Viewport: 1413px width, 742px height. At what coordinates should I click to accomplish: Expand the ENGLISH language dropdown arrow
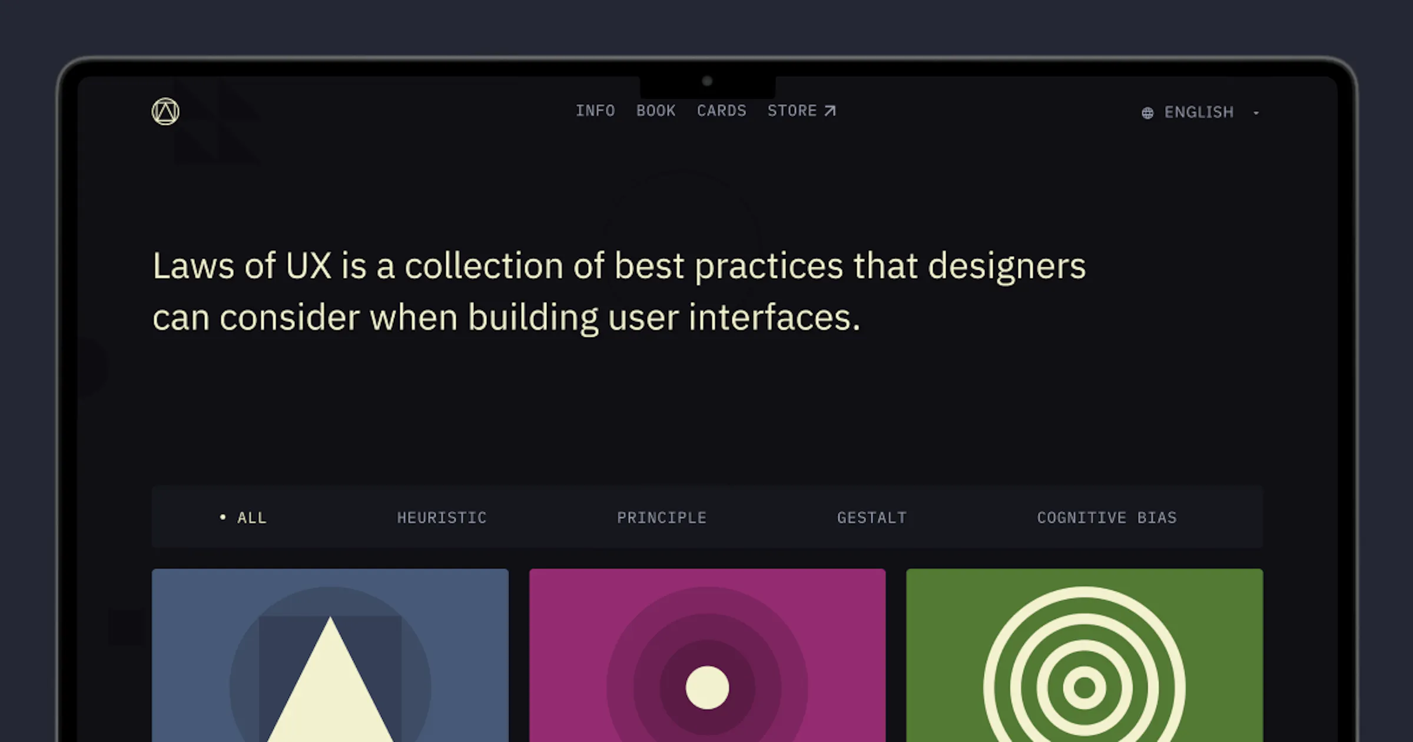click(1256, 112)
